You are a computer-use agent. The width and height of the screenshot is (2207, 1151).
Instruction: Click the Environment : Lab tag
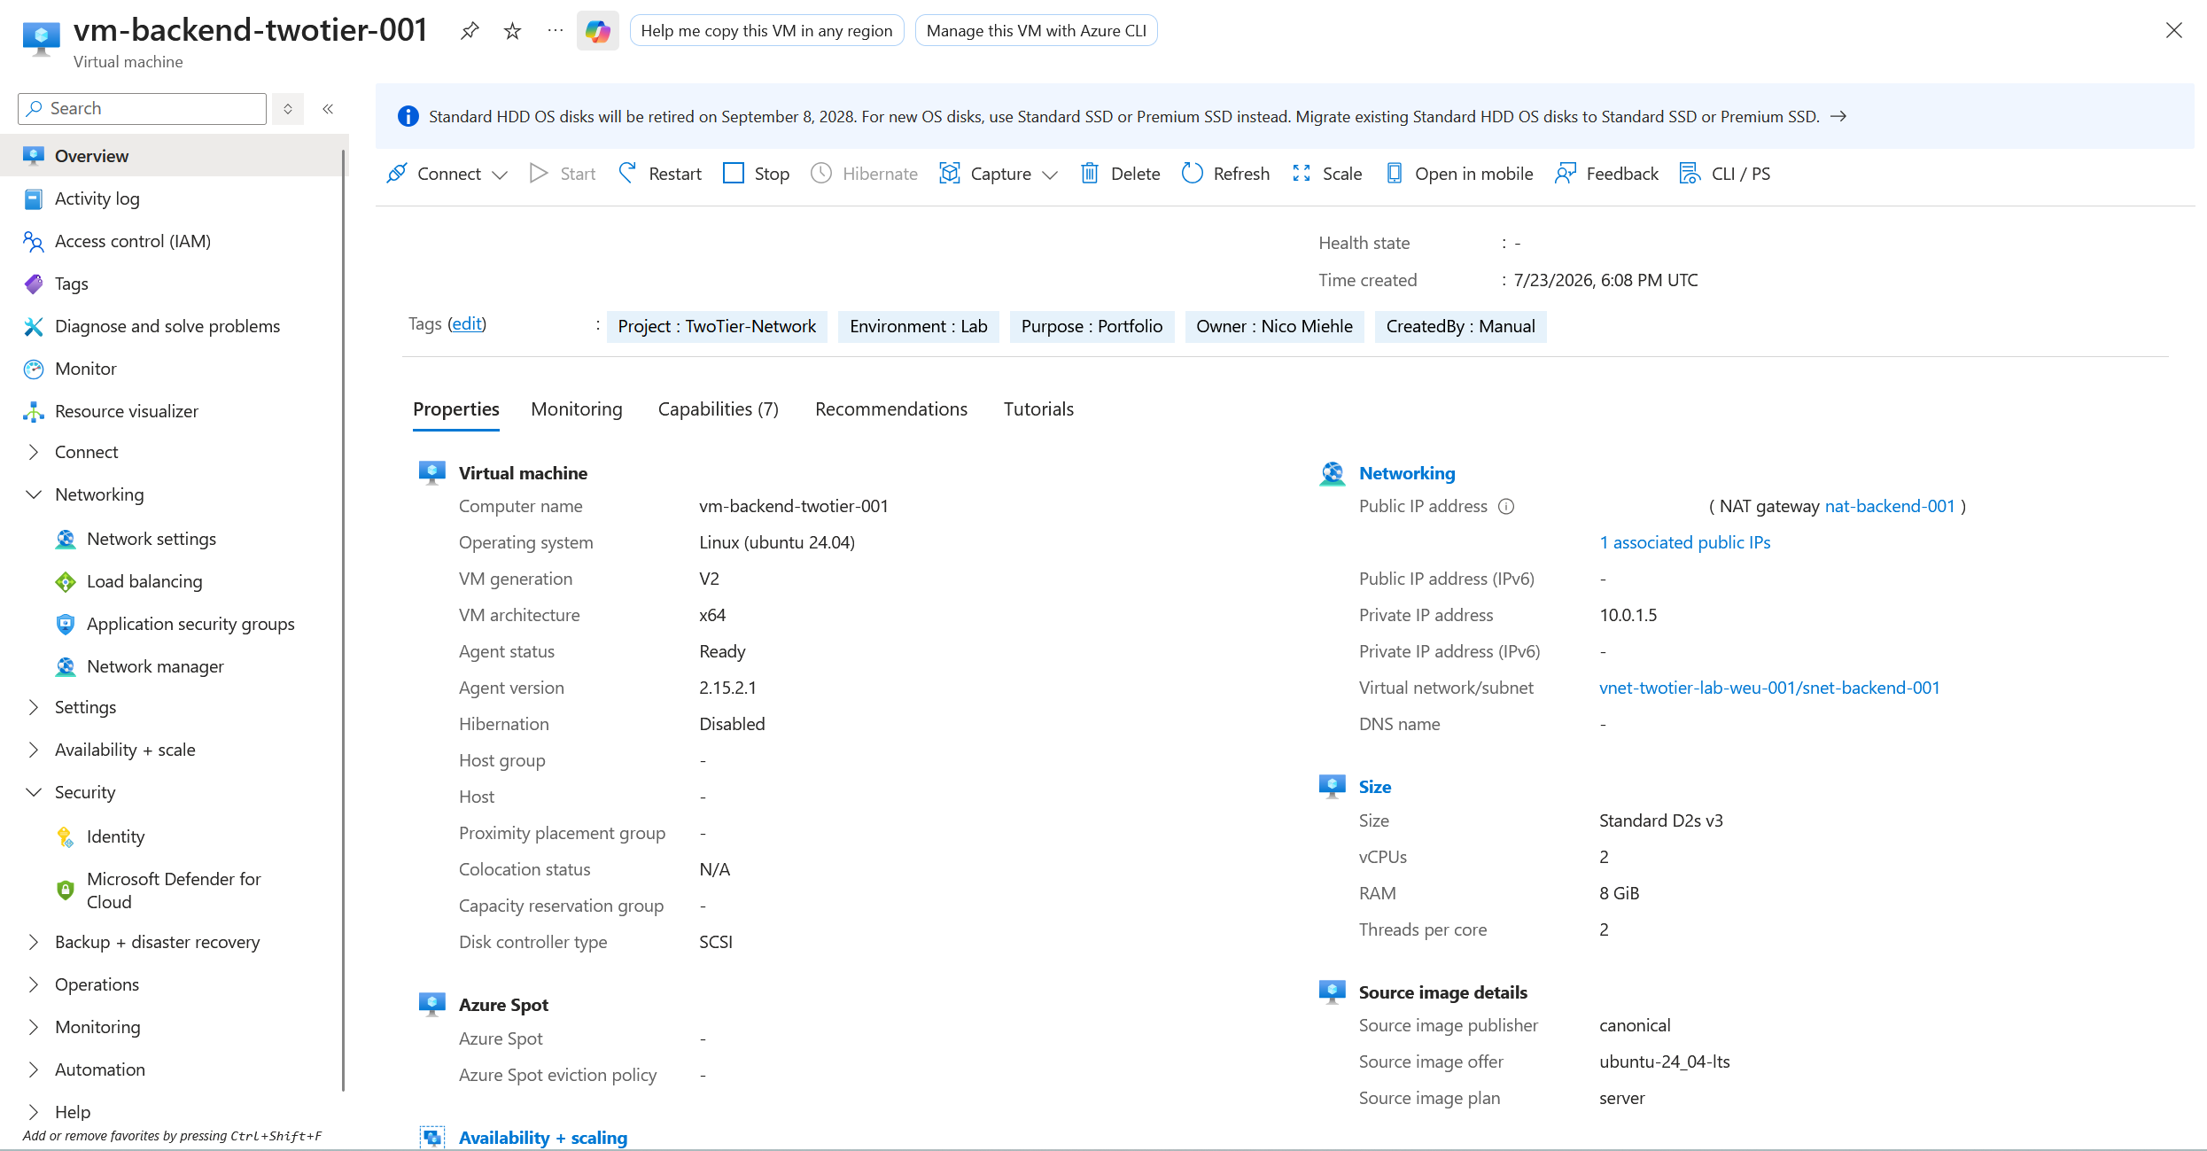[x=919, y=327]
